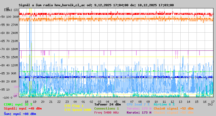Click the [h] time axis unit label
This screenshot has height=116, width=216.
[210, 104]
